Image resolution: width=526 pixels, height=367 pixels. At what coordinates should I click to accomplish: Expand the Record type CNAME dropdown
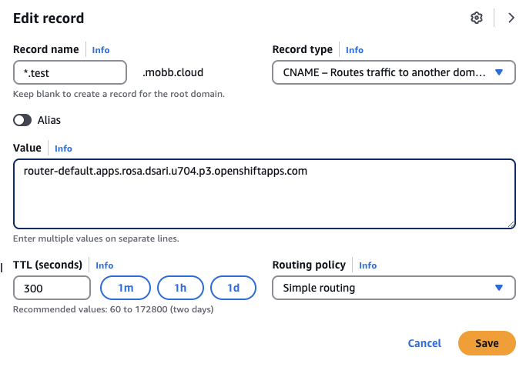pos(394,72)
